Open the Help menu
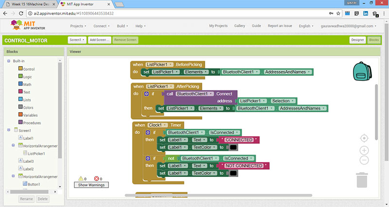The width and height of the screenshot is (389, 207). 141,26
